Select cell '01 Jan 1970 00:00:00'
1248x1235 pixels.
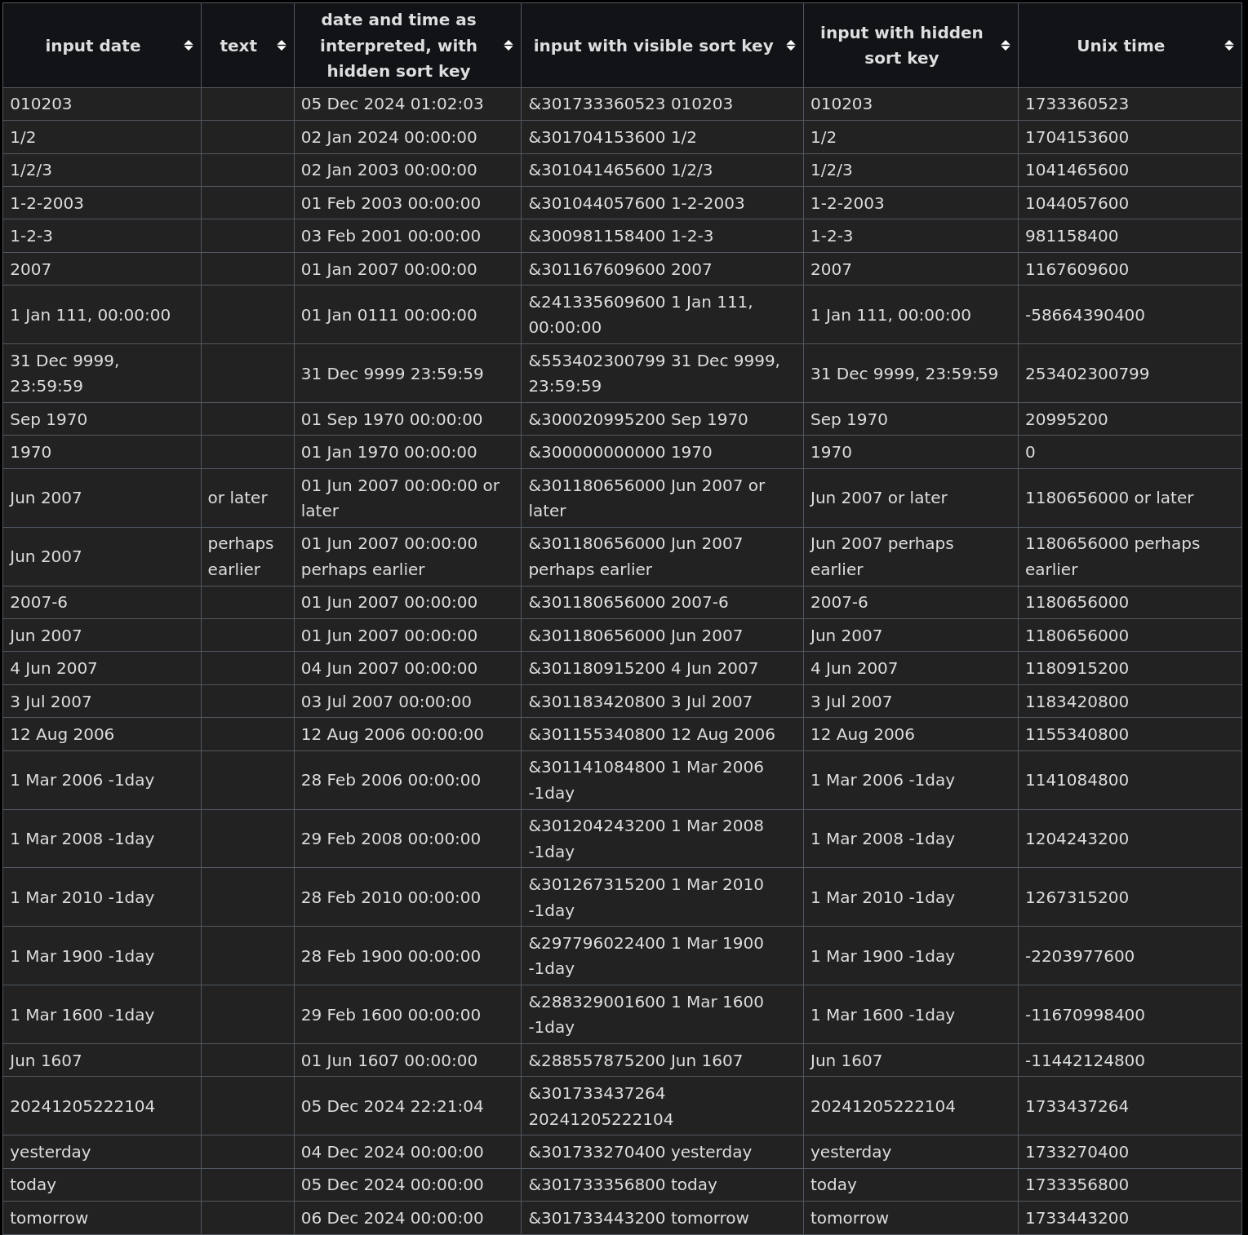click(x=407, y=452)
